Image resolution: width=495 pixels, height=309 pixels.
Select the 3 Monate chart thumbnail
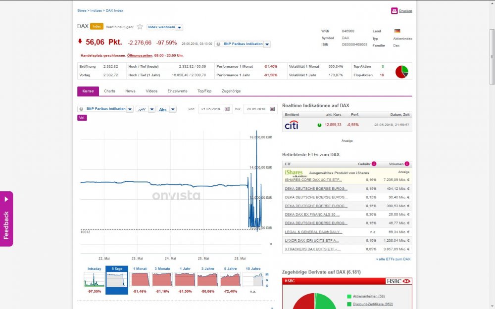[x=162, y=280]
